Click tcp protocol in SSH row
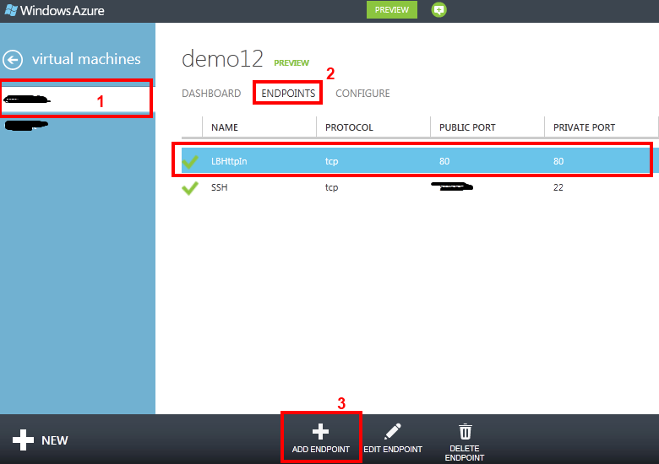This screenshot has height=464, width=659. click(331, 187)
